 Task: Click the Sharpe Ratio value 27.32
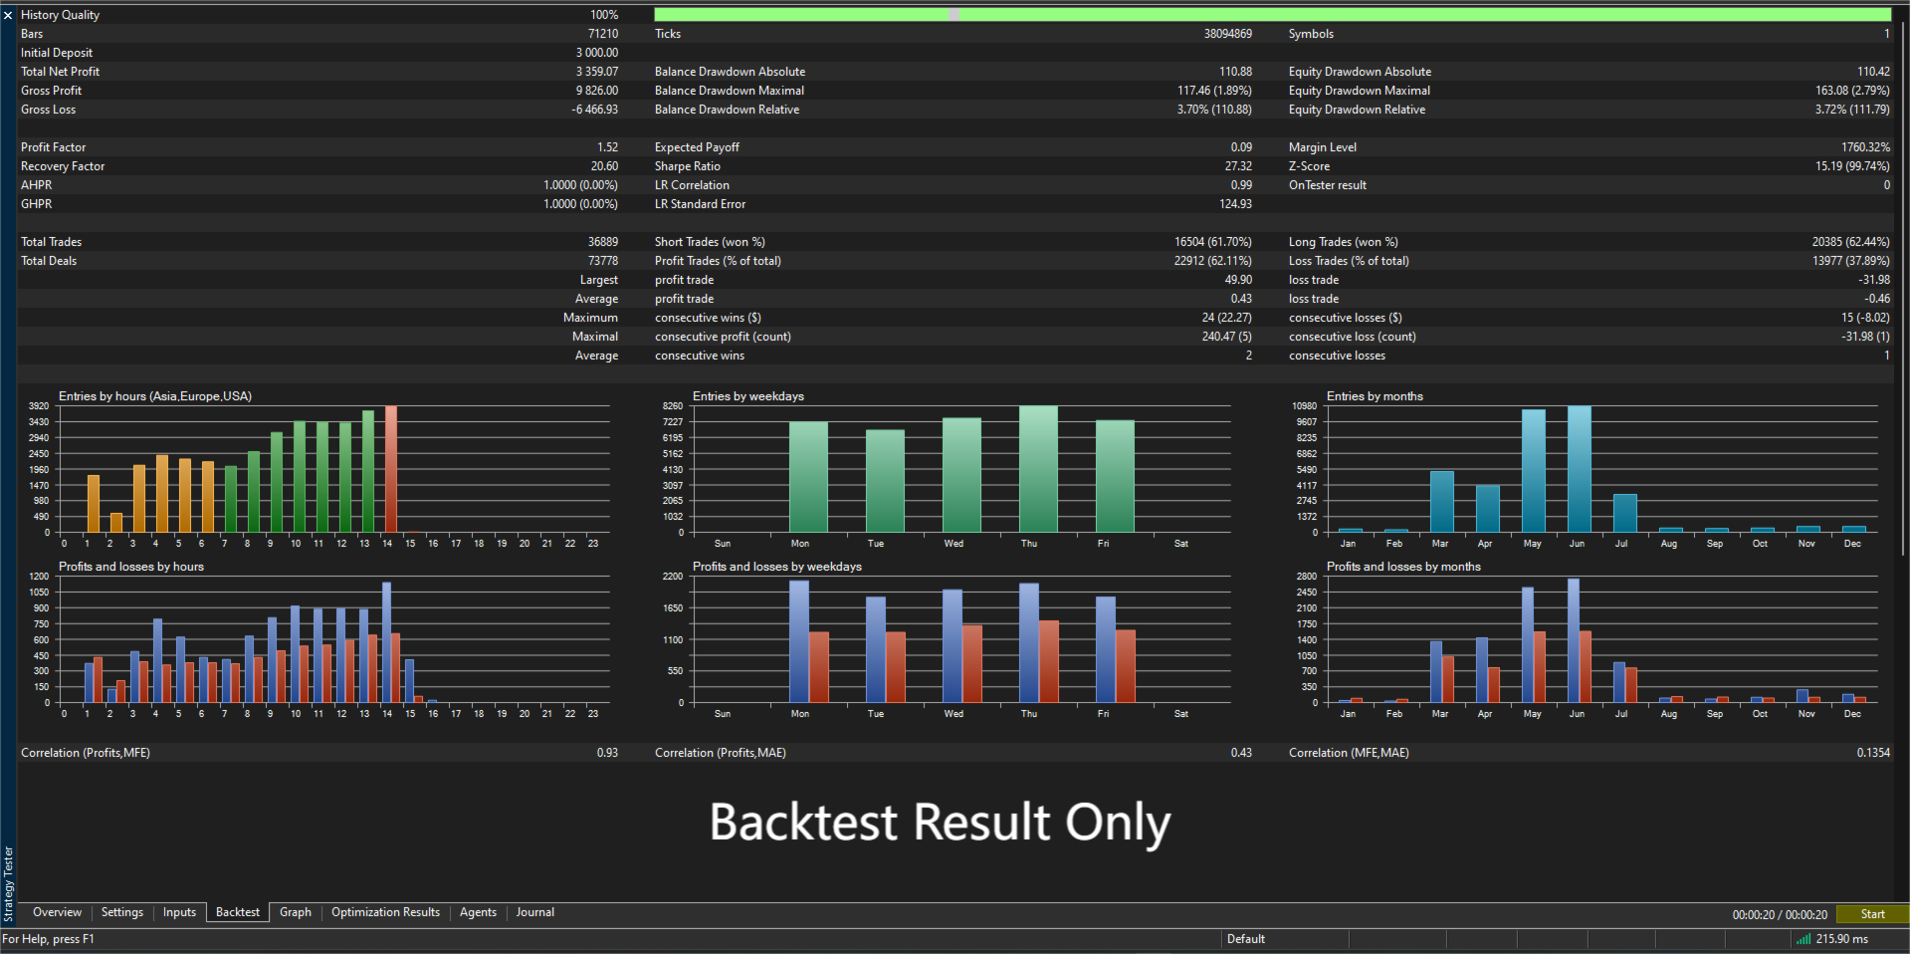(1238, 166)
